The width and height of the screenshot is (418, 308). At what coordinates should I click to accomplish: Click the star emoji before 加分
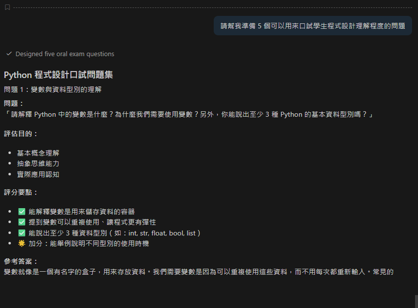tap(21, 243)
